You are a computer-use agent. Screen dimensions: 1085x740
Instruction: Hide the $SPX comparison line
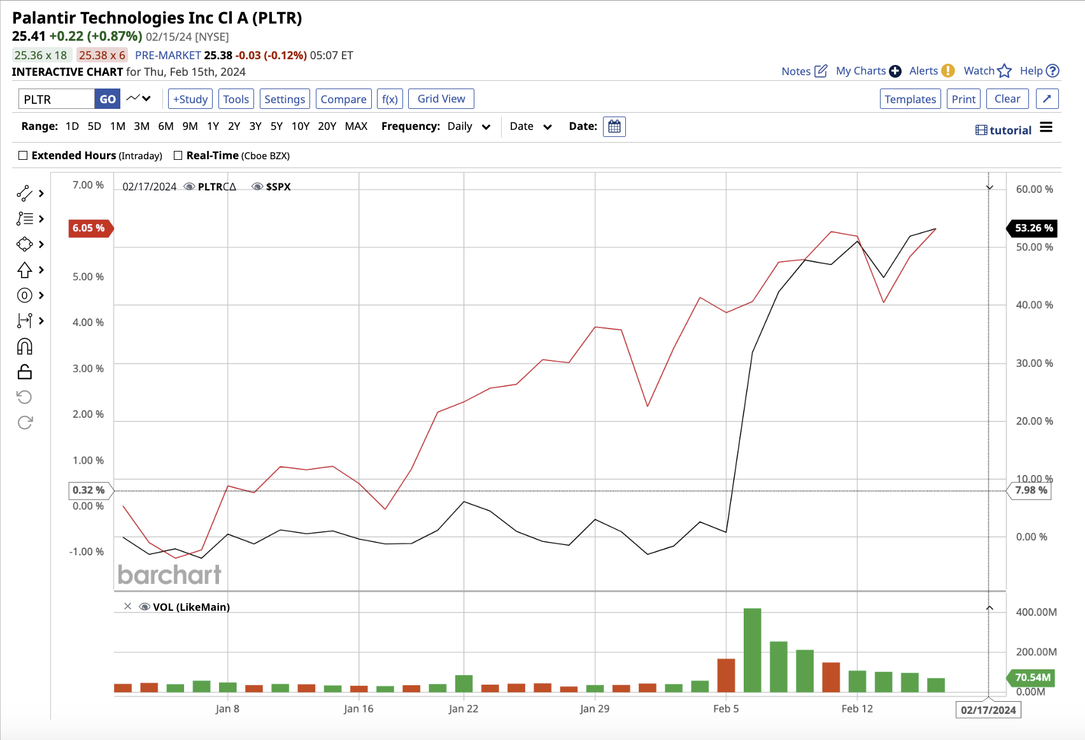[x=257, y=187]
